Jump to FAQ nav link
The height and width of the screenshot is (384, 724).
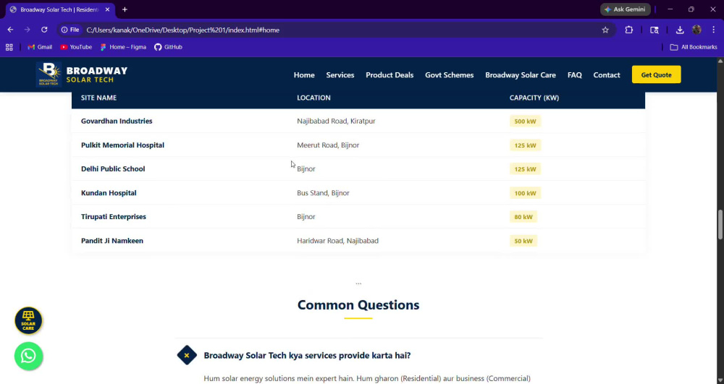click(x=574, y=74)
